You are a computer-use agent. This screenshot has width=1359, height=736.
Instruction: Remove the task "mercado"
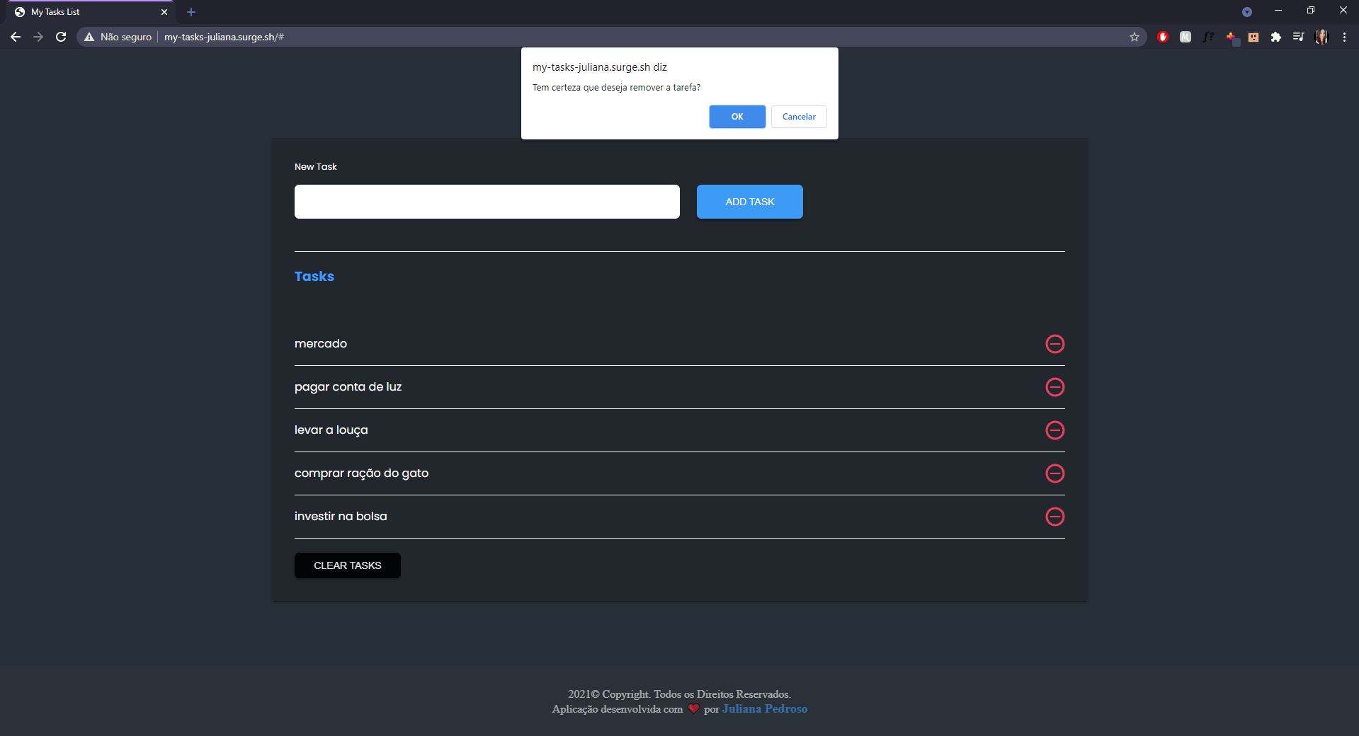pos(1054,344)
